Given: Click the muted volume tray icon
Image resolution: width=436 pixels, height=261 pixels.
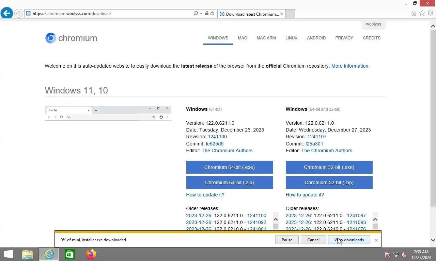Looking at the screenshot, I should tap(404, 255).
